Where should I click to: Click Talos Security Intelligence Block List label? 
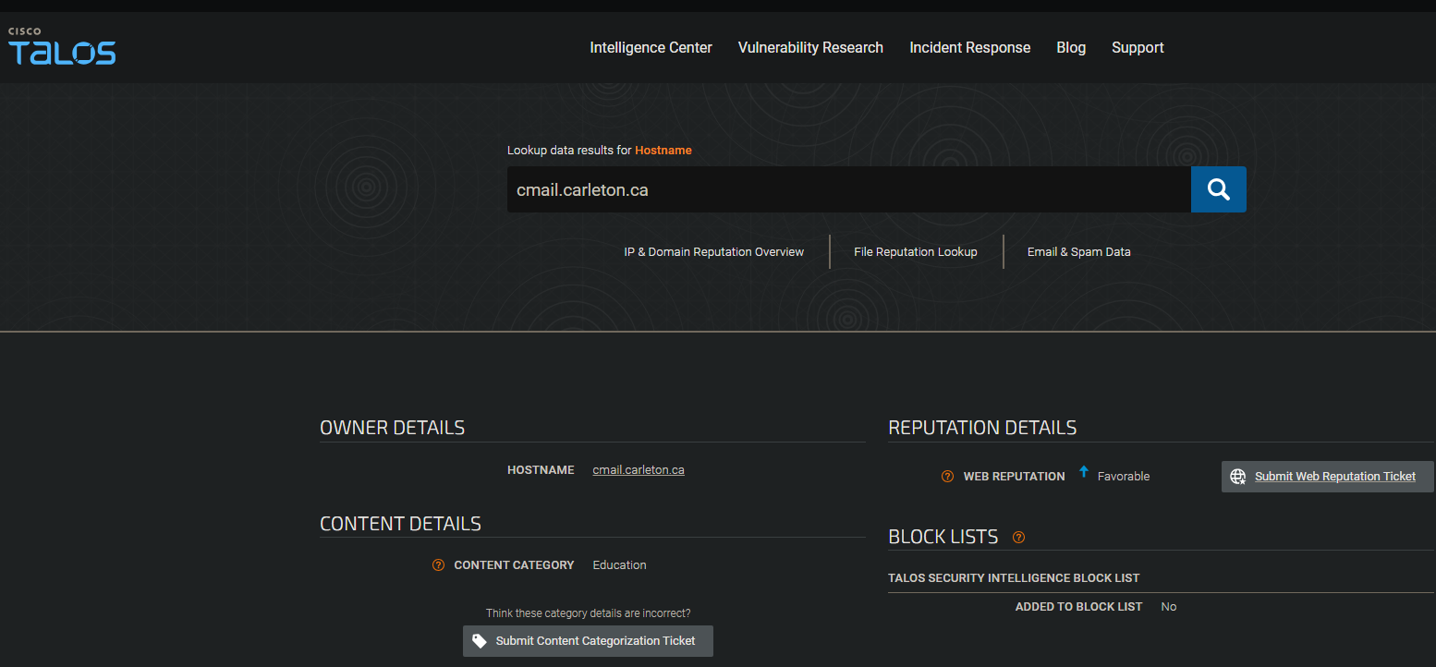click(1014, 578)
